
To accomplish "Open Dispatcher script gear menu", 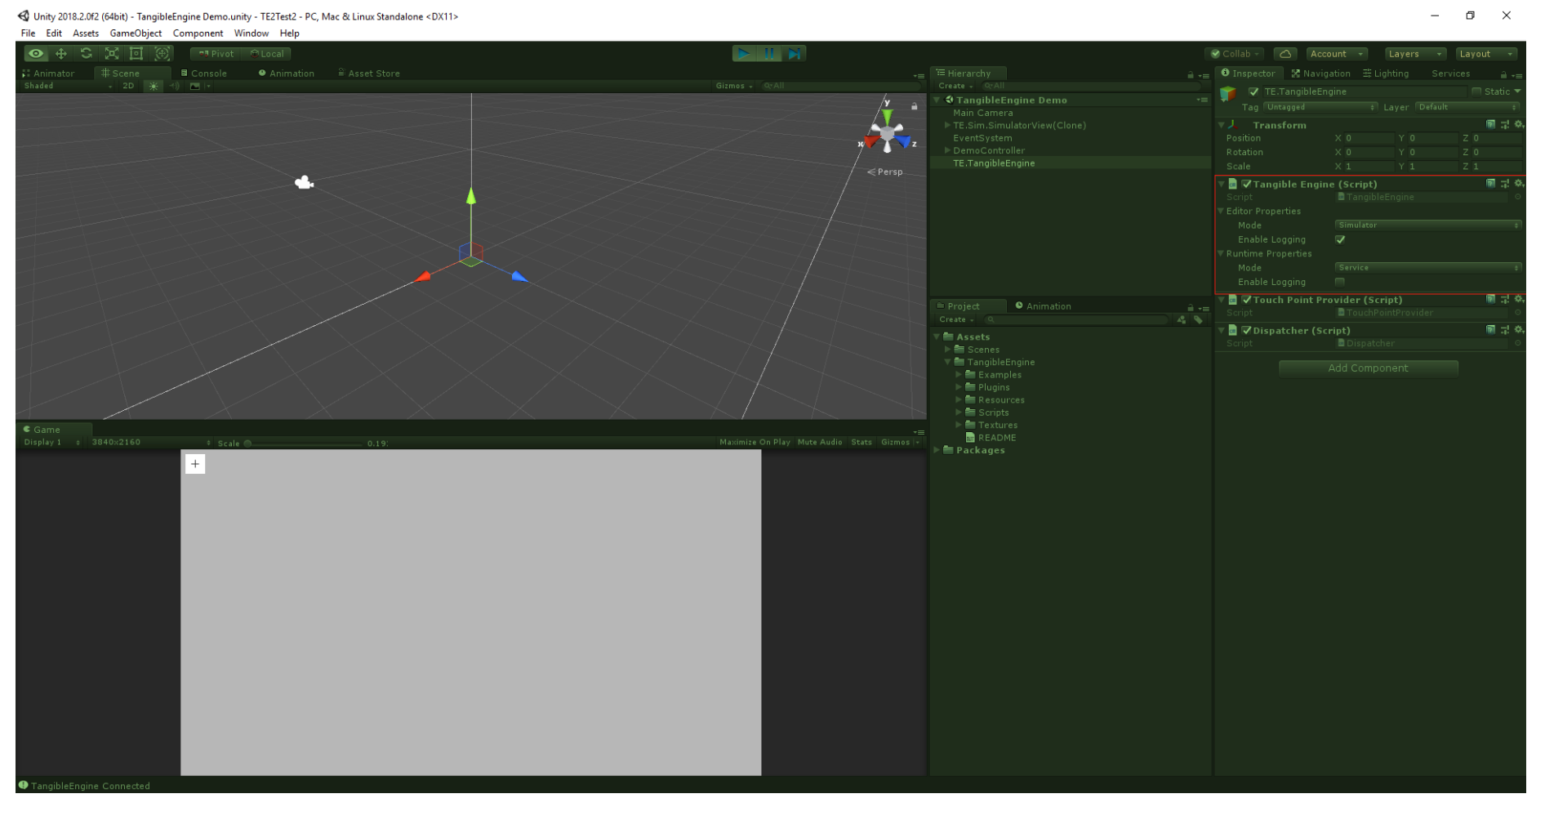I will click(1519, 330).
